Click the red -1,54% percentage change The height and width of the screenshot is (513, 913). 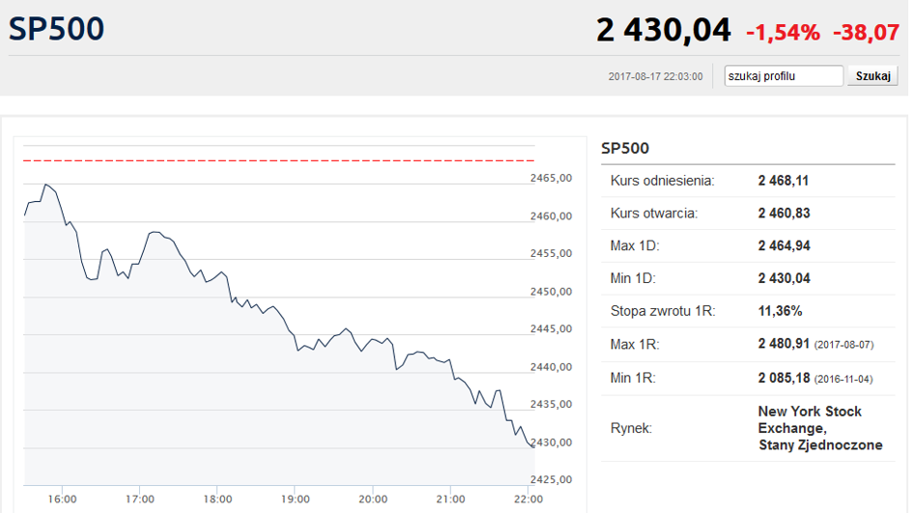click(x=783, y=32)
